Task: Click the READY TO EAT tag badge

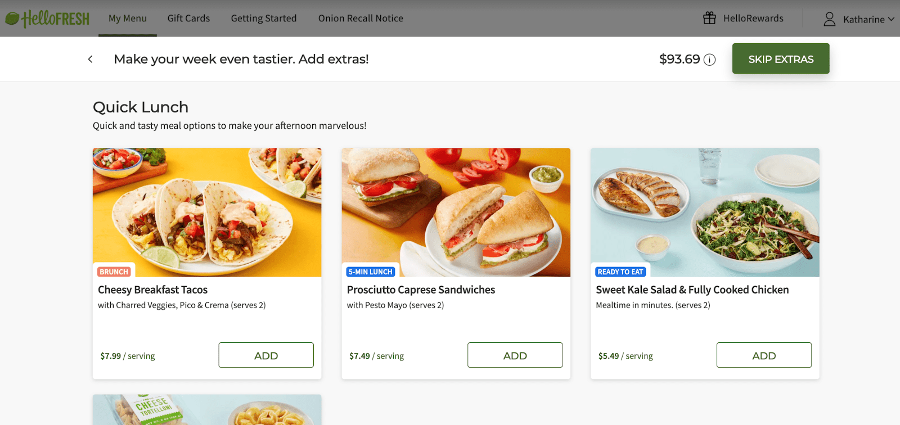Action: click(x=620, y=272)
